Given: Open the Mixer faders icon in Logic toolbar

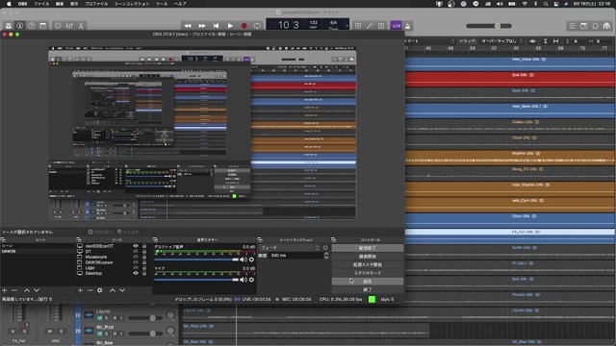Looking at the screenshot, I should click(x=69, y=26).
